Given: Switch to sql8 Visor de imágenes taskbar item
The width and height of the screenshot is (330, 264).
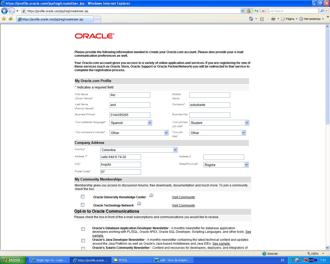Looking at the screenshot, I should tap(173, 260).
